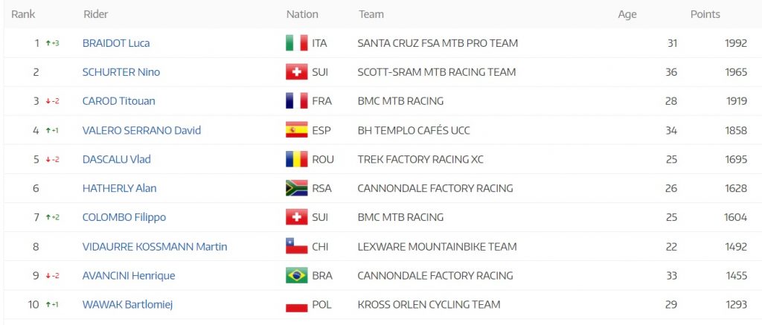The width and height of the screenshot is (762, 325).
Task: Click the Spain flag icon
Action: click(x=297, y=130)
